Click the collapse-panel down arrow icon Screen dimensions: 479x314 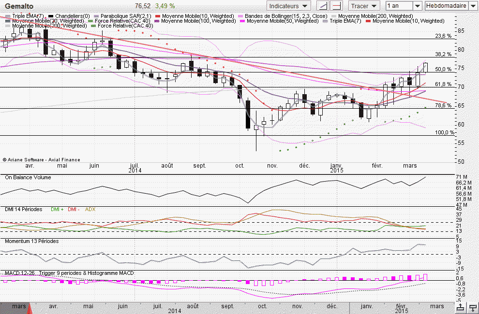click(x=473, y=308)
